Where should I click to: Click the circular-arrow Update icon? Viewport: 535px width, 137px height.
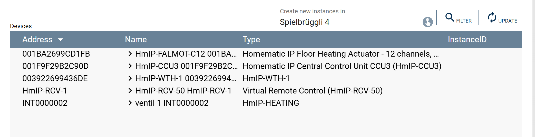tap(492, 17)
